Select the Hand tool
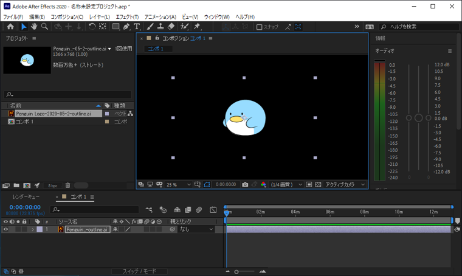The height and width of the screenshot is (276, 462). [34, 27]
